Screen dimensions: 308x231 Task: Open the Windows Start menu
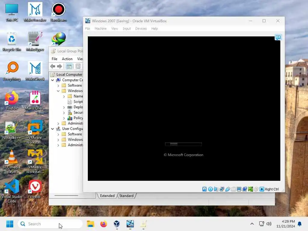point(10,224)
